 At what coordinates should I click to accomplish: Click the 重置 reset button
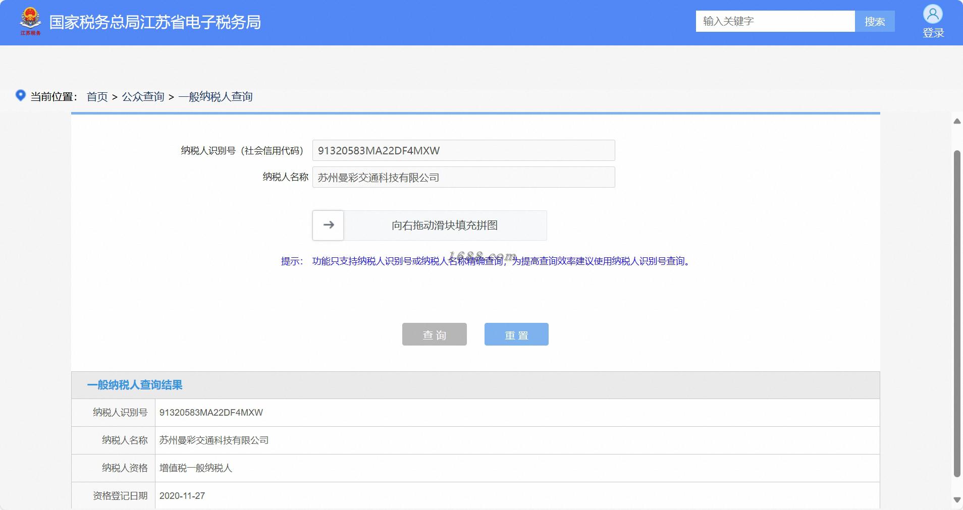click(x=516, y=334)
